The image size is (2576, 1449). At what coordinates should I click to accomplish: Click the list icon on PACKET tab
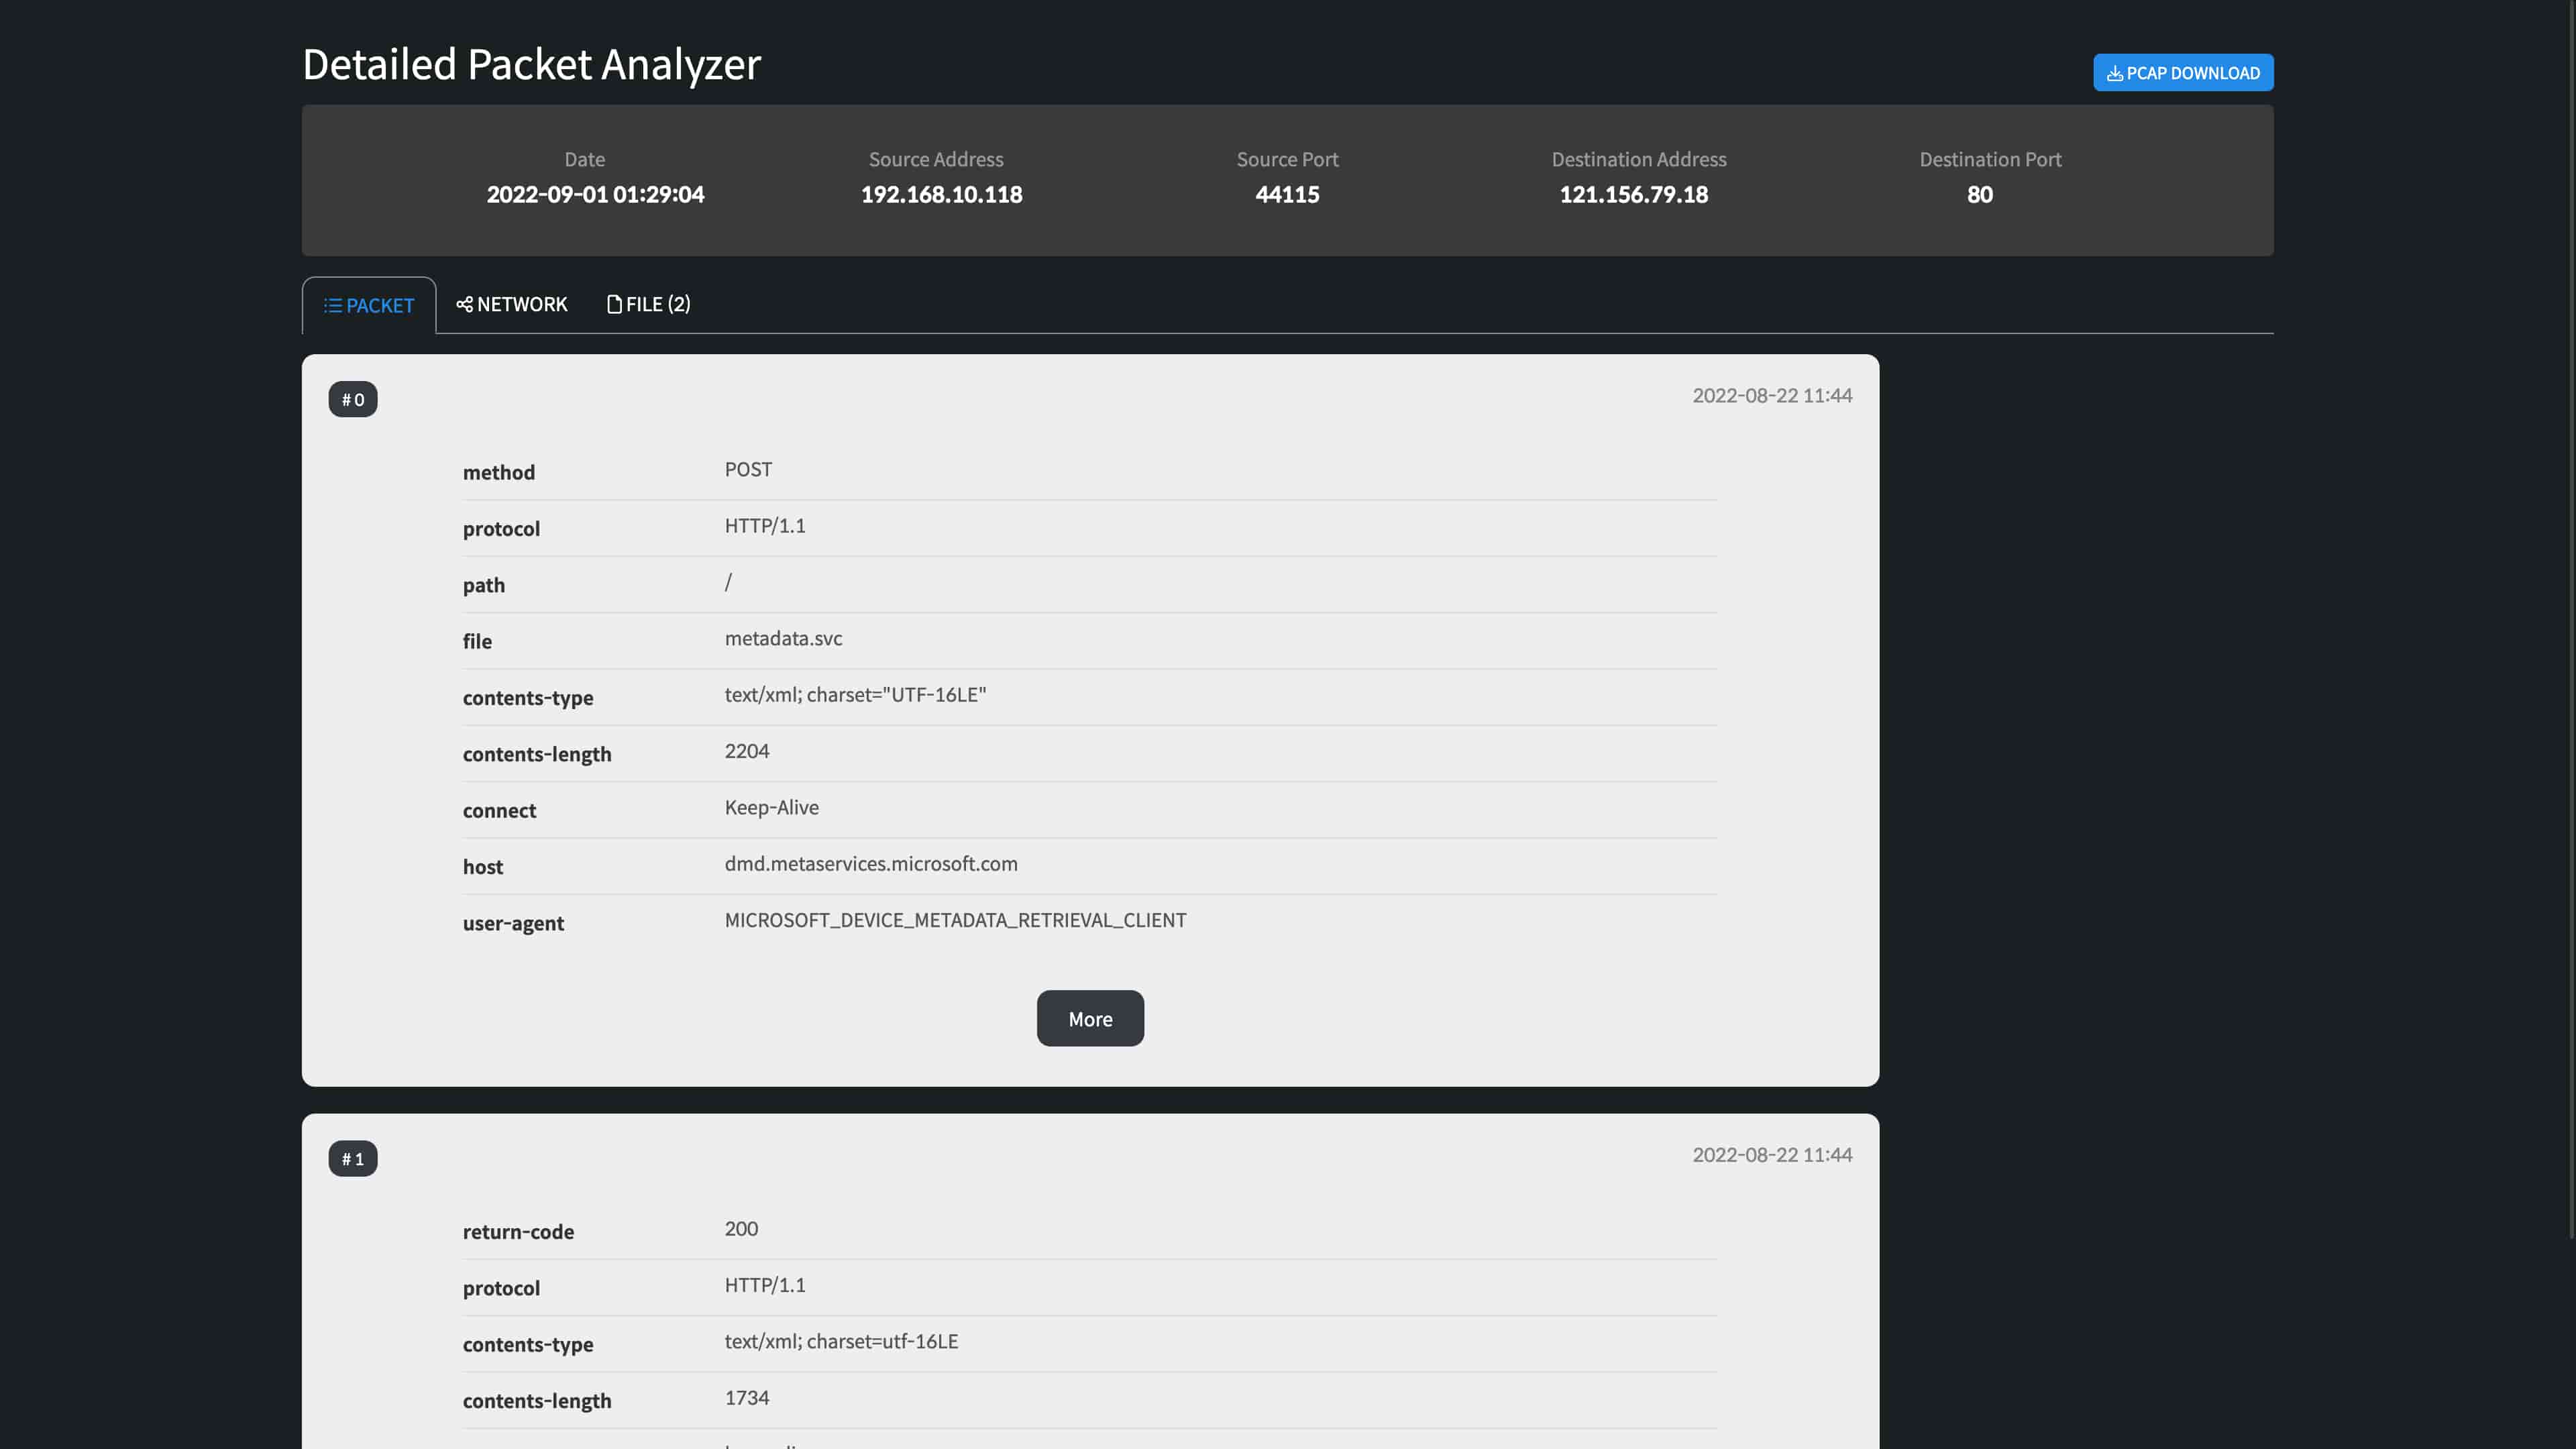click(x=333, y=305)
